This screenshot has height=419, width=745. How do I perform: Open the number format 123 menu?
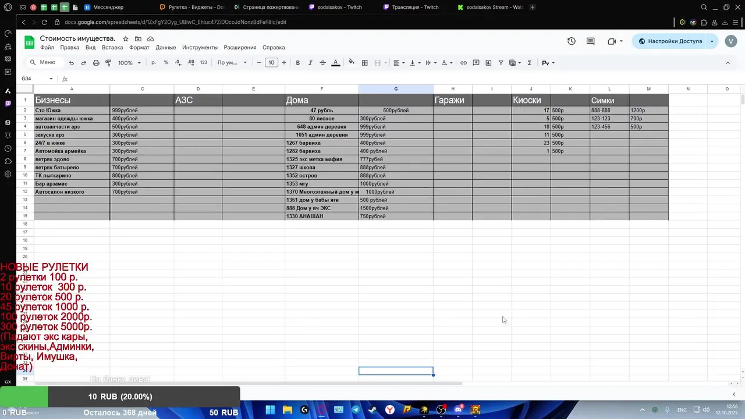204,63
